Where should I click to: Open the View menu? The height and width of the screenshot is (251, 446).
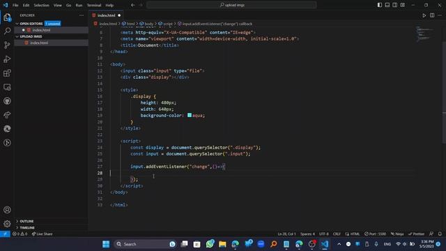coord(57,5)
